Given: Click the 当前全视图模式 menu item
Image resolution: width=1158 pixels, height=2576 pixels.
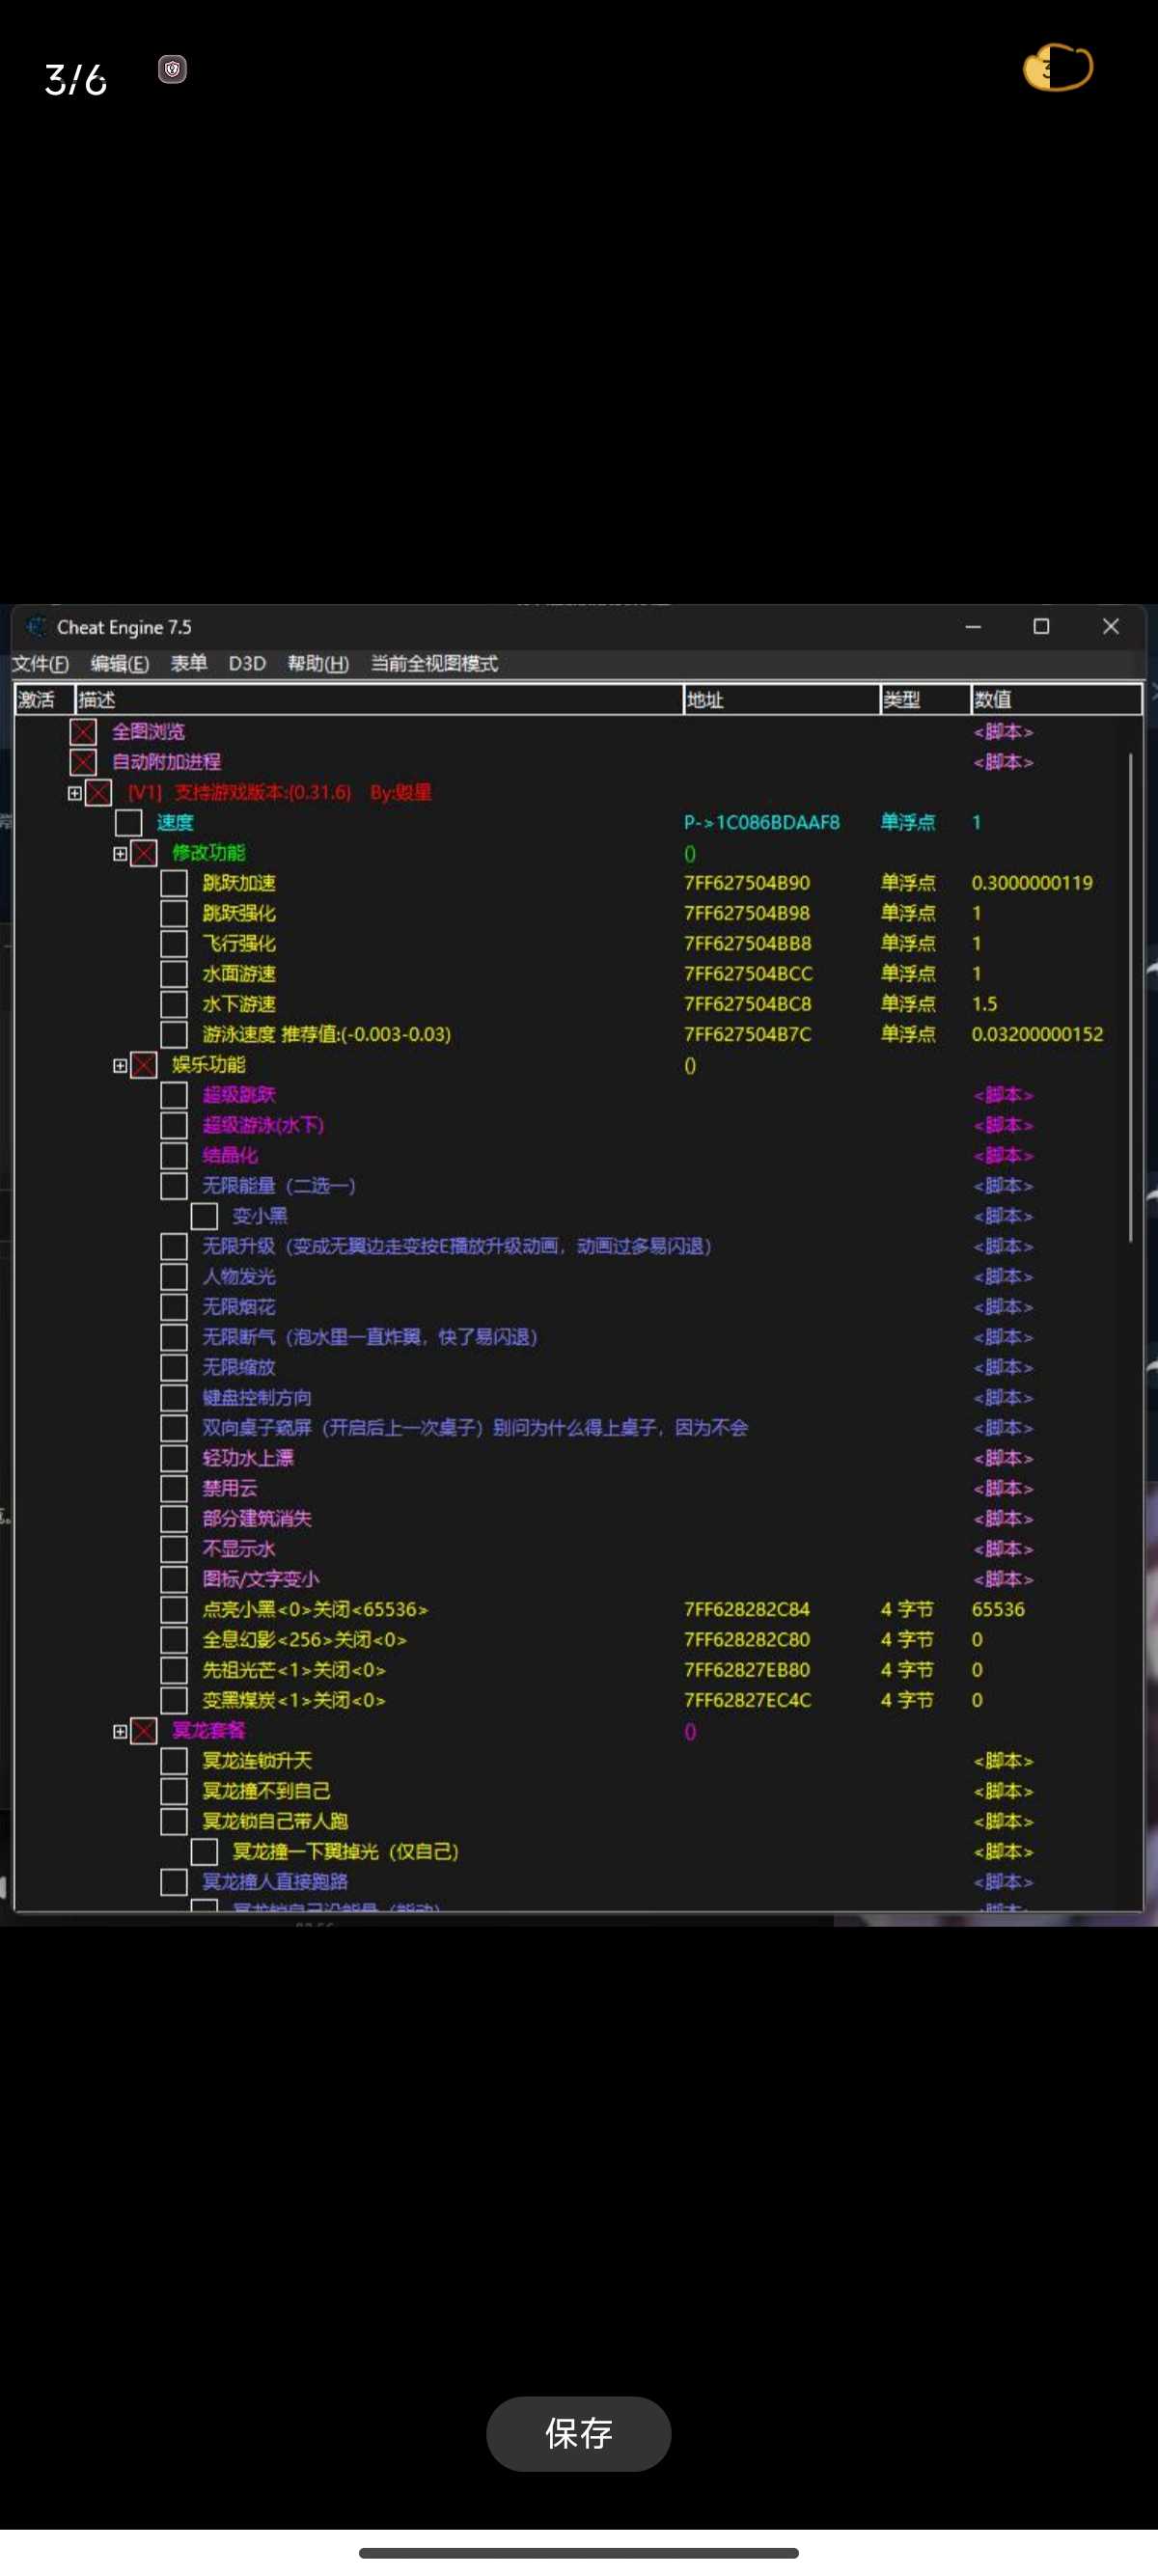Looking at the screenshot, I should point(434,663).
